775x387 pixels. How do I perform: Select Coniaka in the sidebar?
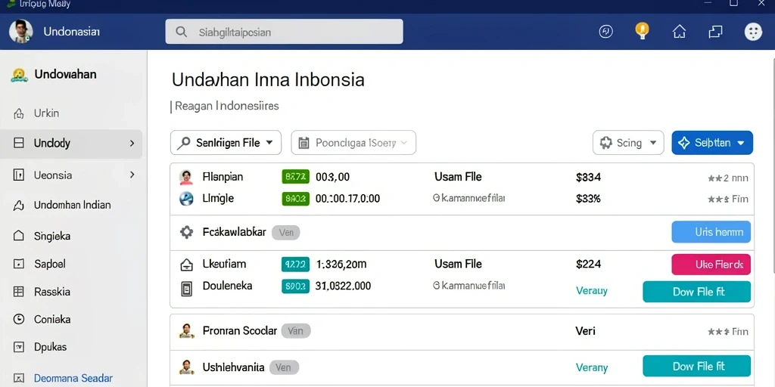(52, 319)
